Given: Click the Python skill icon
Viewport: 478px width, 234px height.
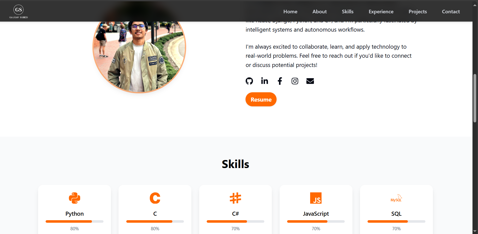Looking at the screenshot, I should pos(74,198).
